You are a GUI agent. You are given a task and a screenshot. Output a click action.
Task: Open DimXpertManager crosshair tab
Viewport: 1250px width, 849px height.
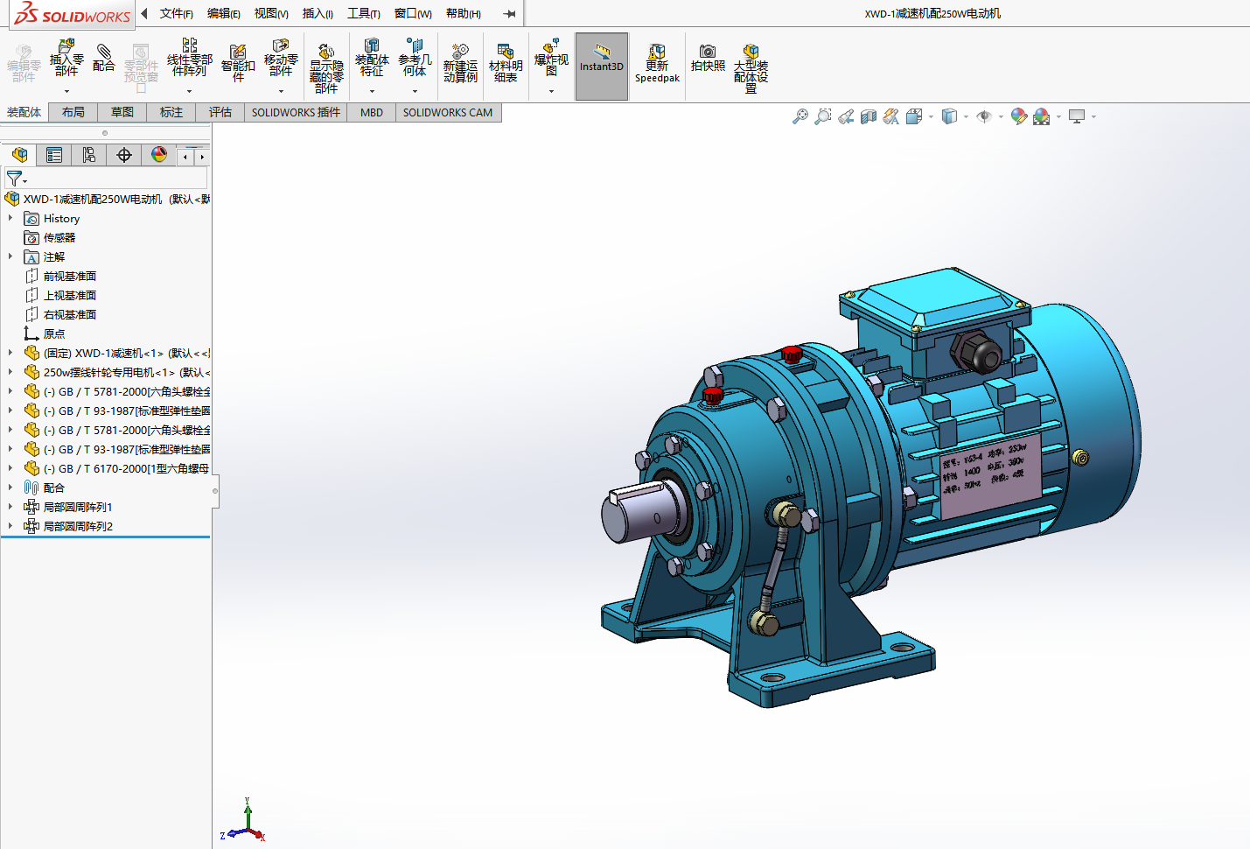click(124, 155)
